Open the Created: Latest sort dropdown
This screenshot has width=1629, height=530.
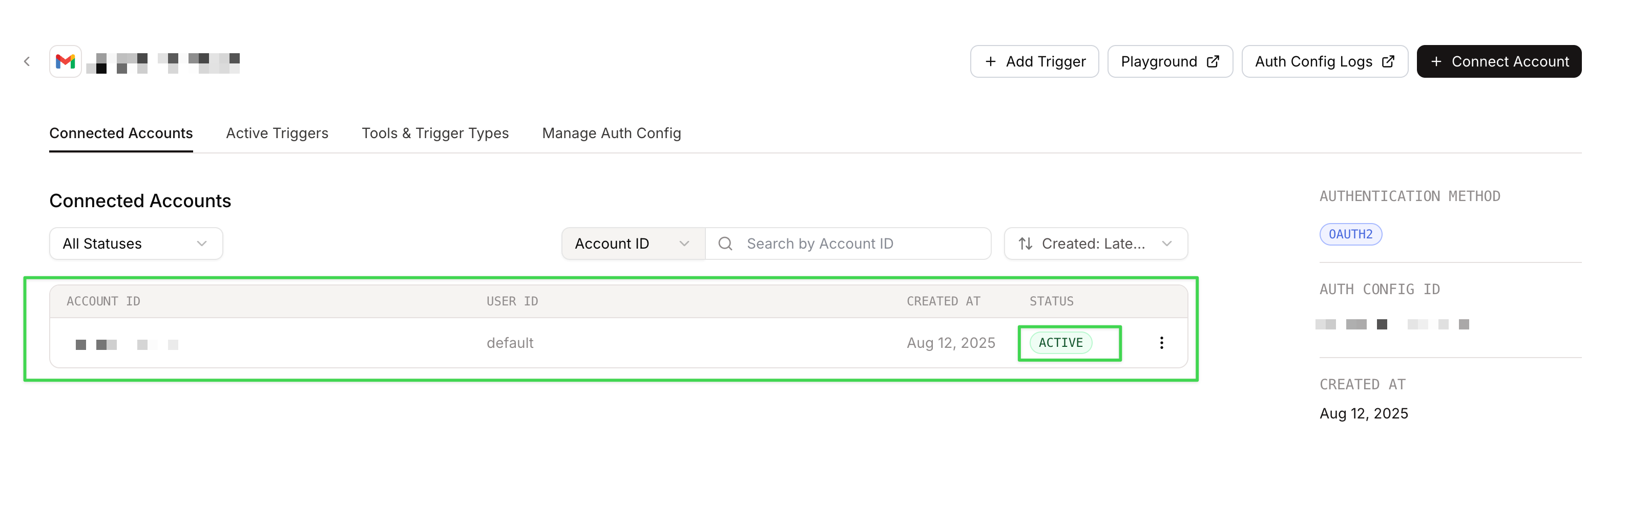(x=1095, y=244)
